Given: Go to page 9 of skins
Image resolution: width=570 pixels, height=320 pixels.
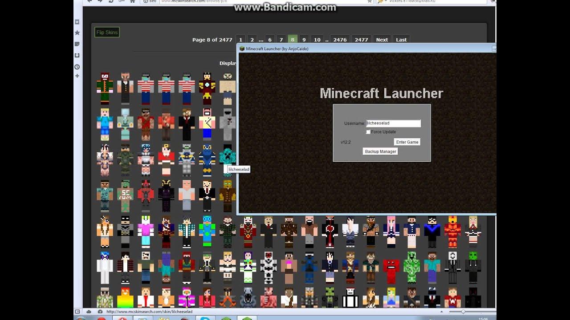Looking at the screenshot, I should tap(304, 40).
